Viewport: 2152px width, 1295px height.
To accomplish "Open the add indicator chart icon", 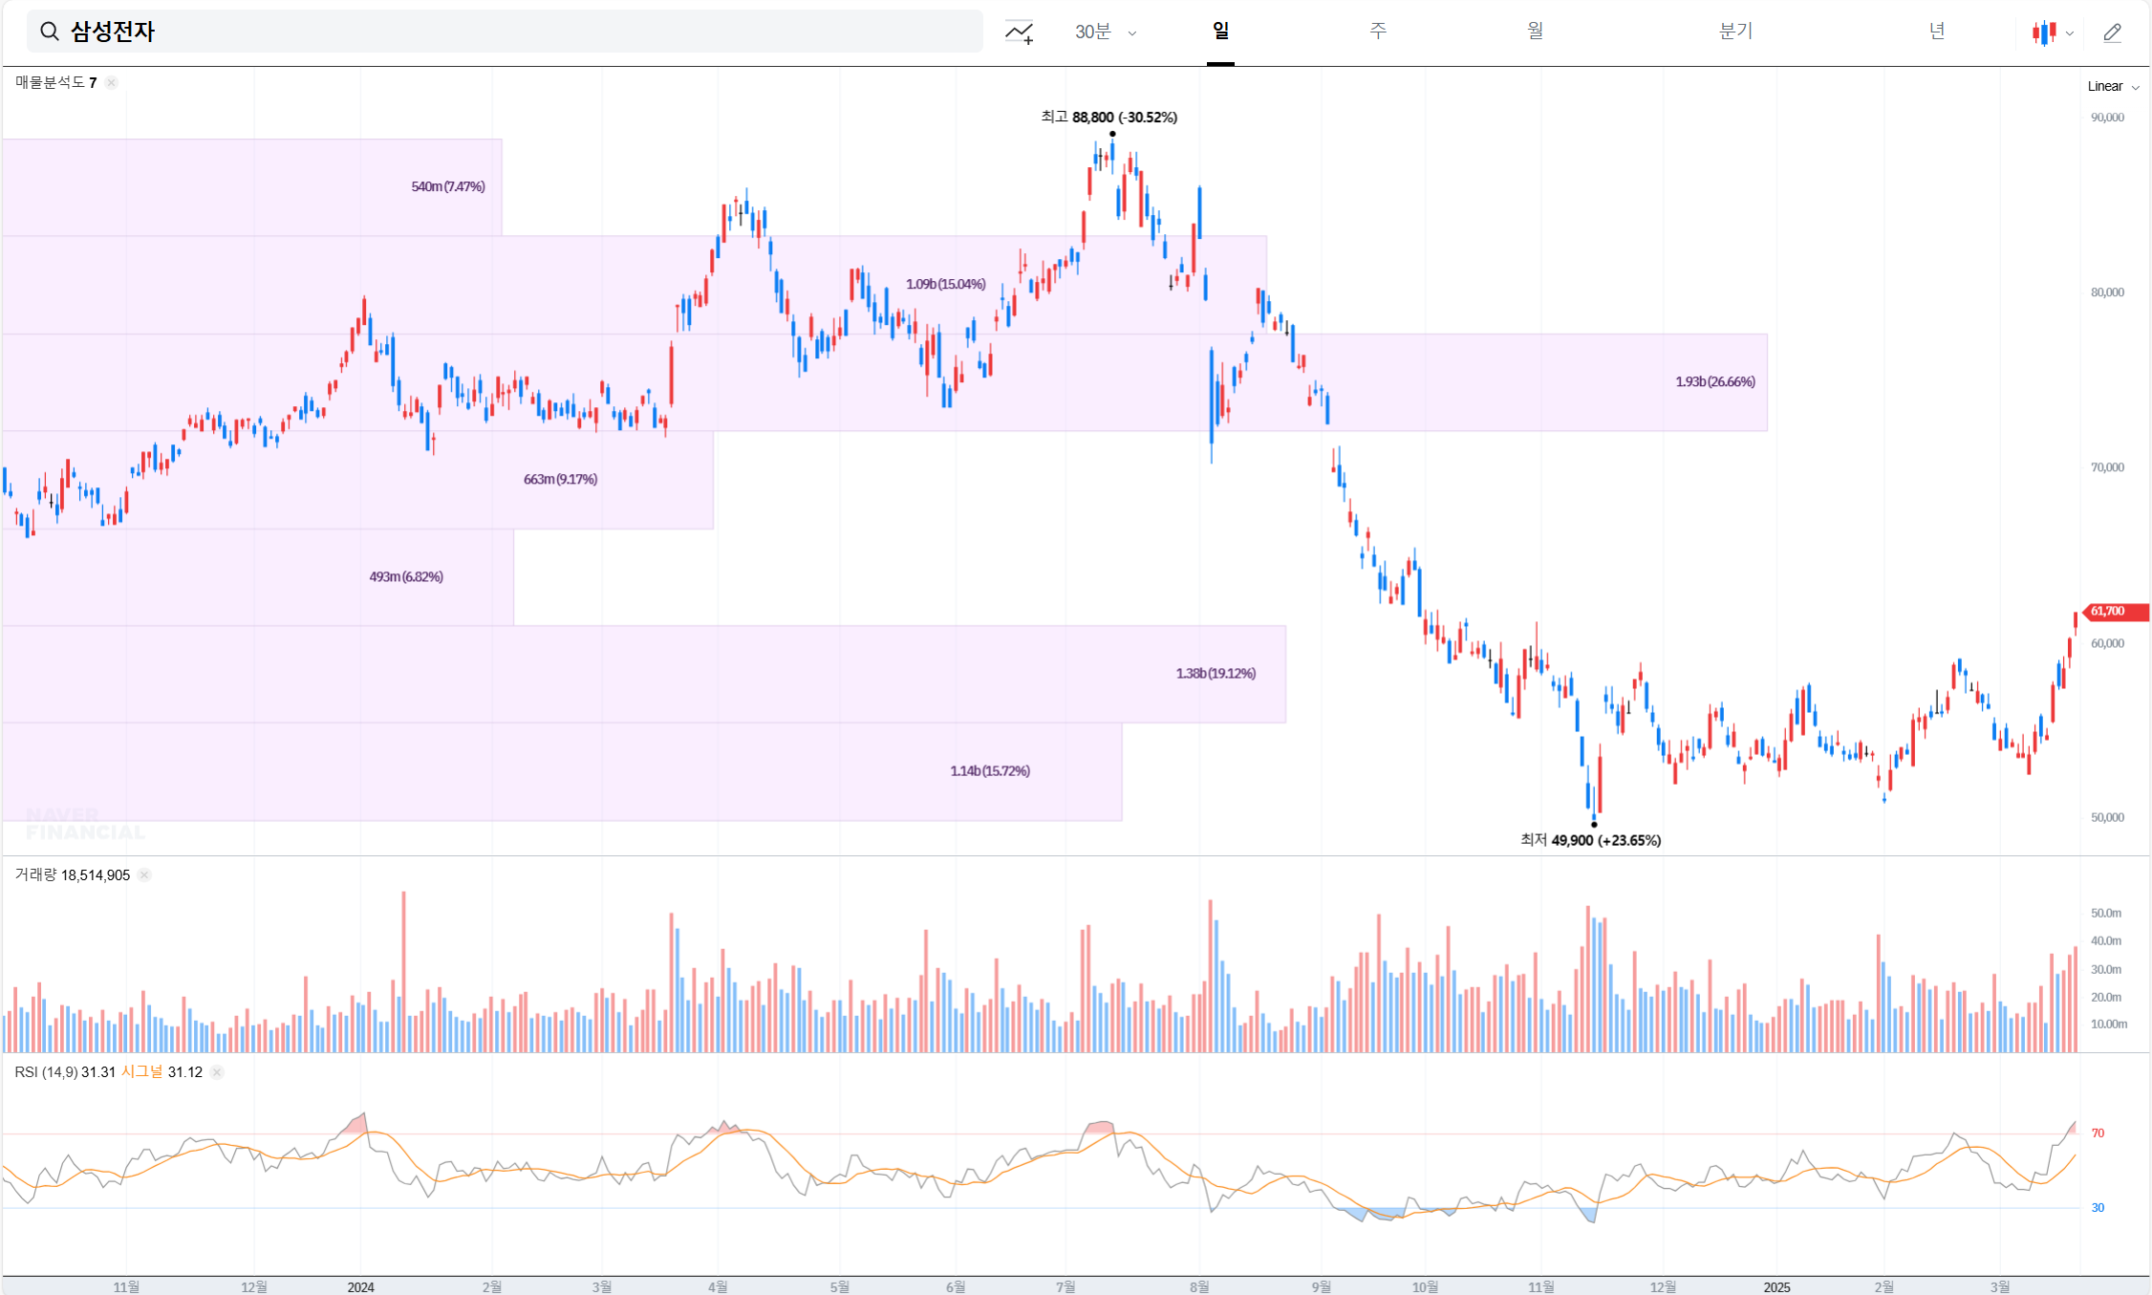I will (x=1019, y=32).
